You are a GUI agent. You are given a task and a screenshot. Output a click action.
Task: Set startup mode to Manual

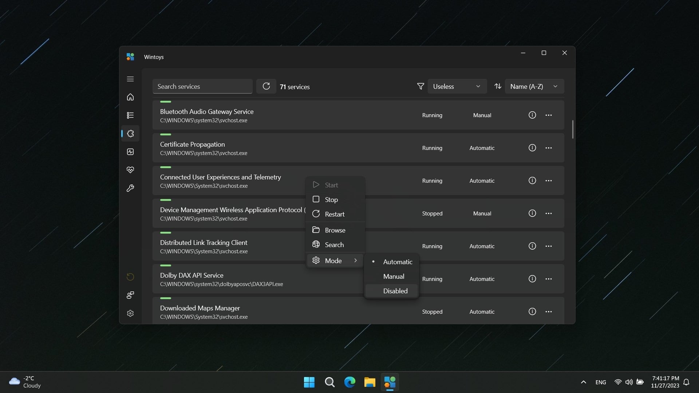point(393,277)
